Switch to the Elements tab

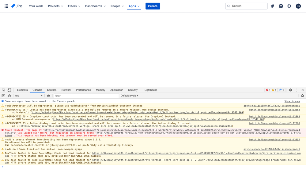[x=22, y=90]
